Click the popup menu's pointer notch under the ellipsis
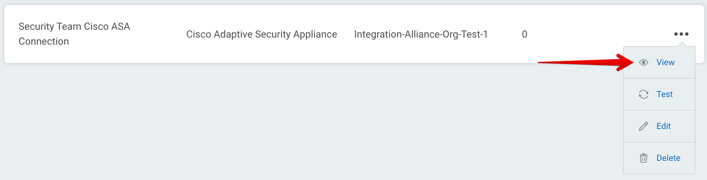Image resolution: width=707 pixels, height=180 pixels. 682,44
